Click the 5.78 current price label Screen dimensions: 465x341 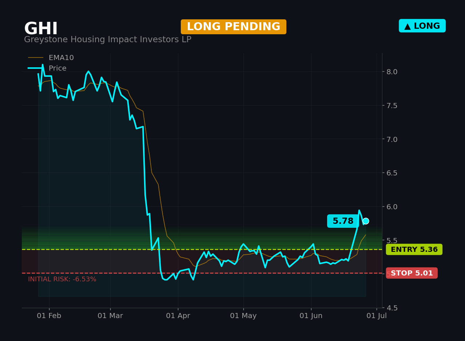[343, 221]
